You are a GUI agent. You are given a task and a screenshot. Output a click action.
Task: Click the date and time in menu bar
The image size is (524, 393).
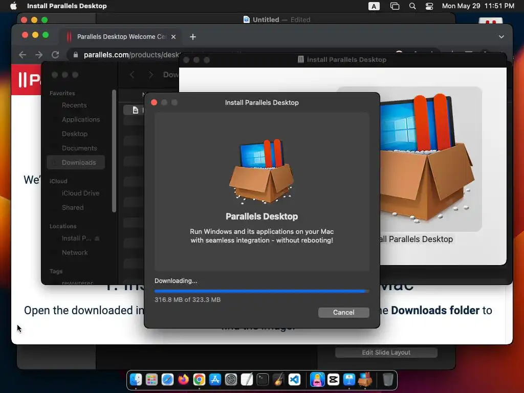point(478,6)
